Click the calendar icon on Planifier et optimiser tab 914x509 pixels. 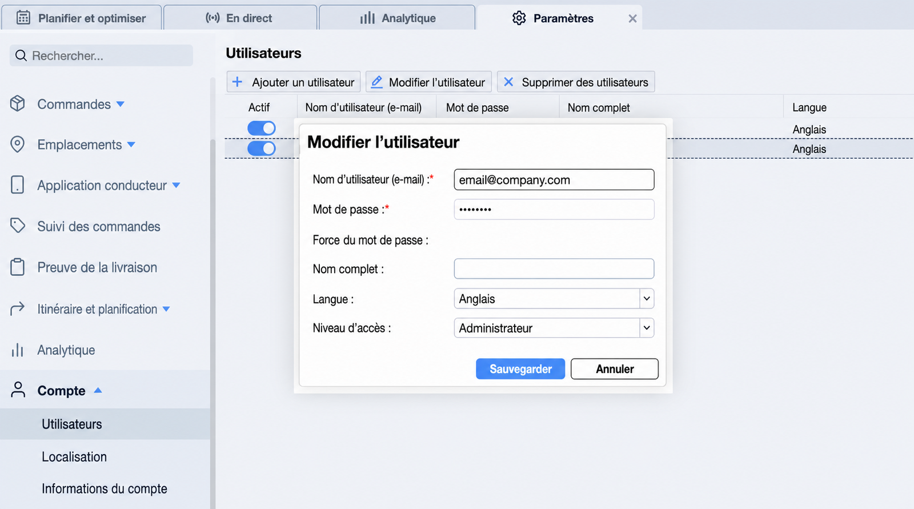coord(23,18)
